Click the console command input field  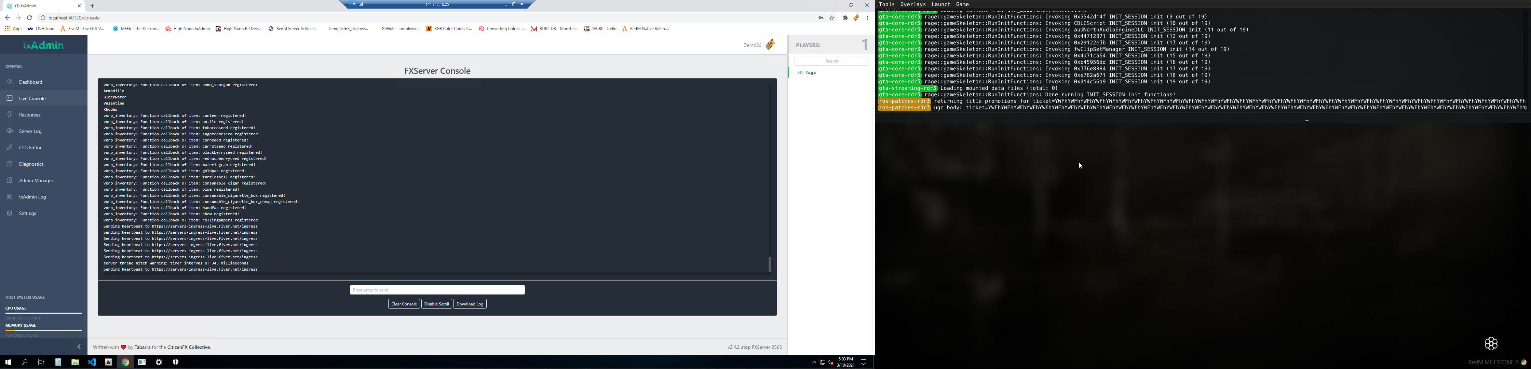point(437,290)
